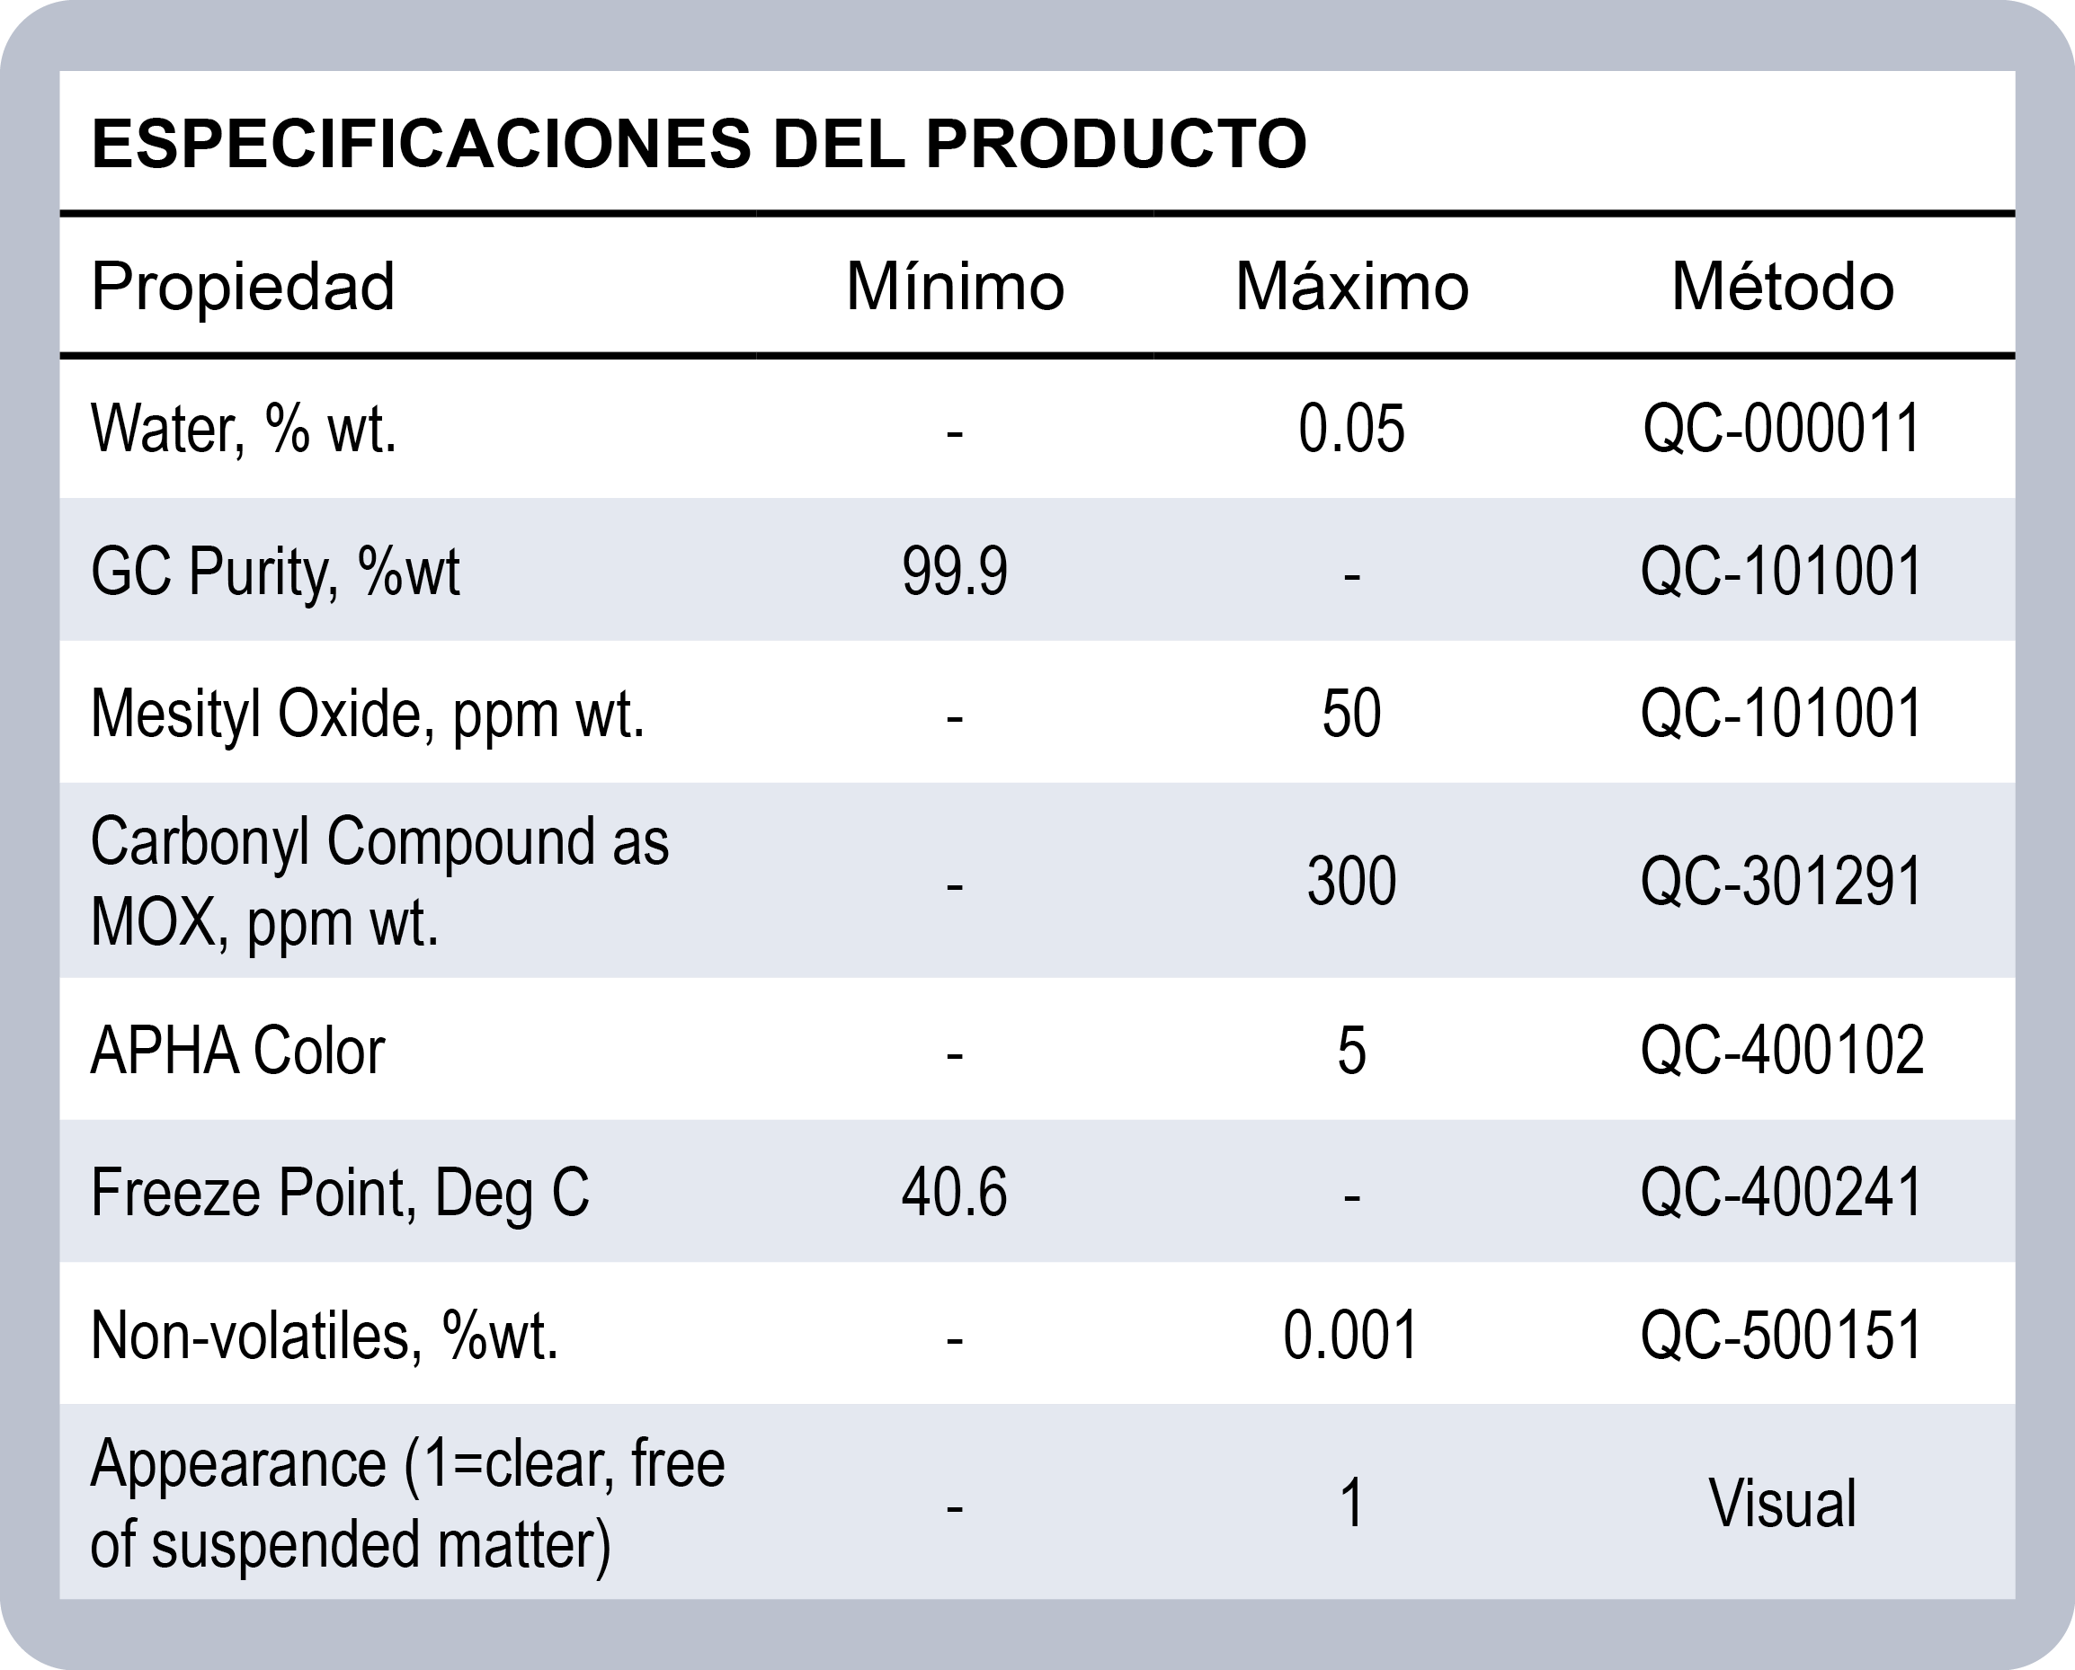The width and height of the screenshot is (2075, 1670).
Task: Select the QC-400102 method code
Action: tap(1783, 1050)
